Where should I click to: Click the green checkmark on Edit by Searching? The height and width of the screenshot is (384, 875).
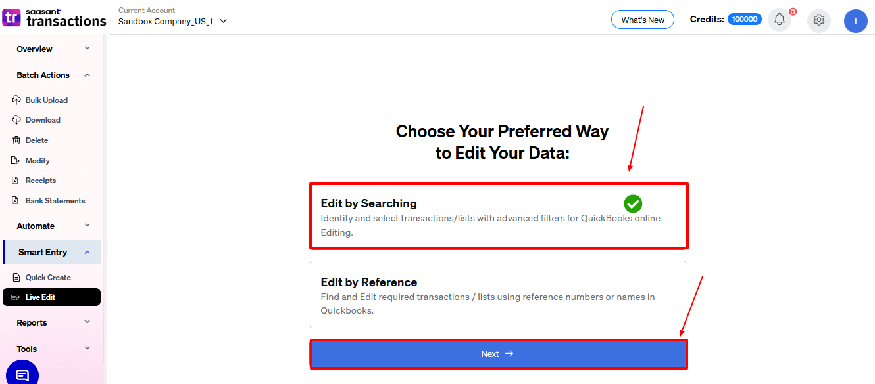click(633, 203)
